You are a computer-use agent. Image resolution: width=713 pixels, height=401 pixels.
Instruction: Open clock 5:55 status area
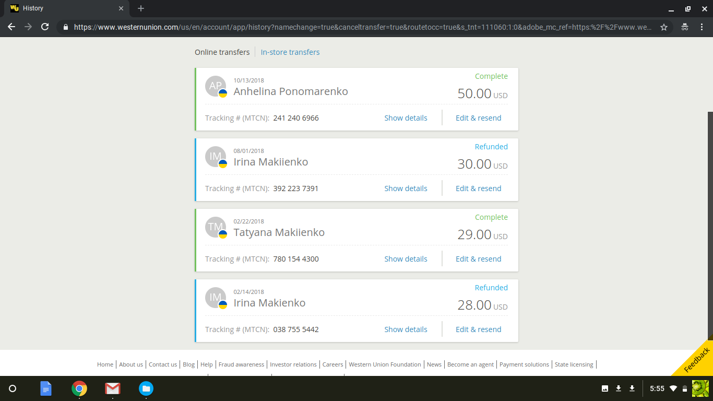657,388
